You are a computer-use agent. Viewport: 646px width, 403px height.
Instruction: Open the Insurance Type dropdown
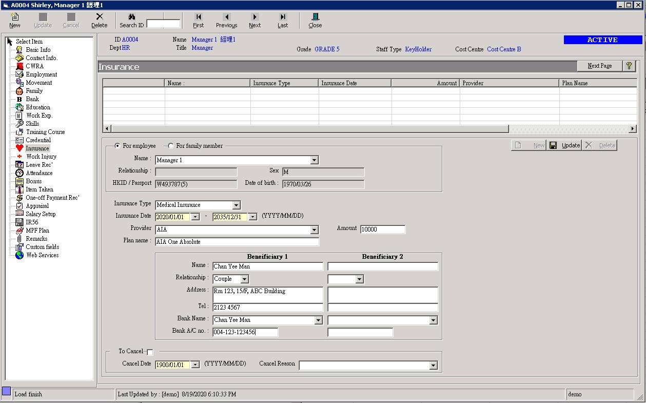(236, 205)
